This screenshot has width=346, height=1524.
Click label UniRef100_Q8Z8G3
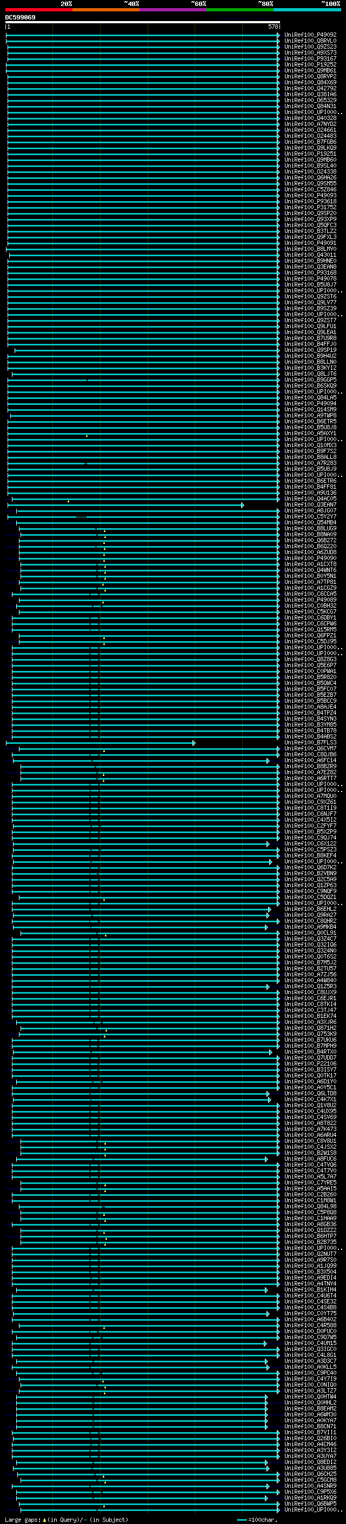pyautogui.click(x=310, y=659)
